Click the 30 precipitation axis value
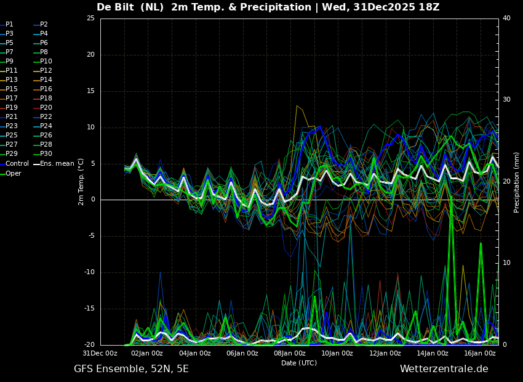The width and height of the screenshot is (523, 382). (506, 100)
